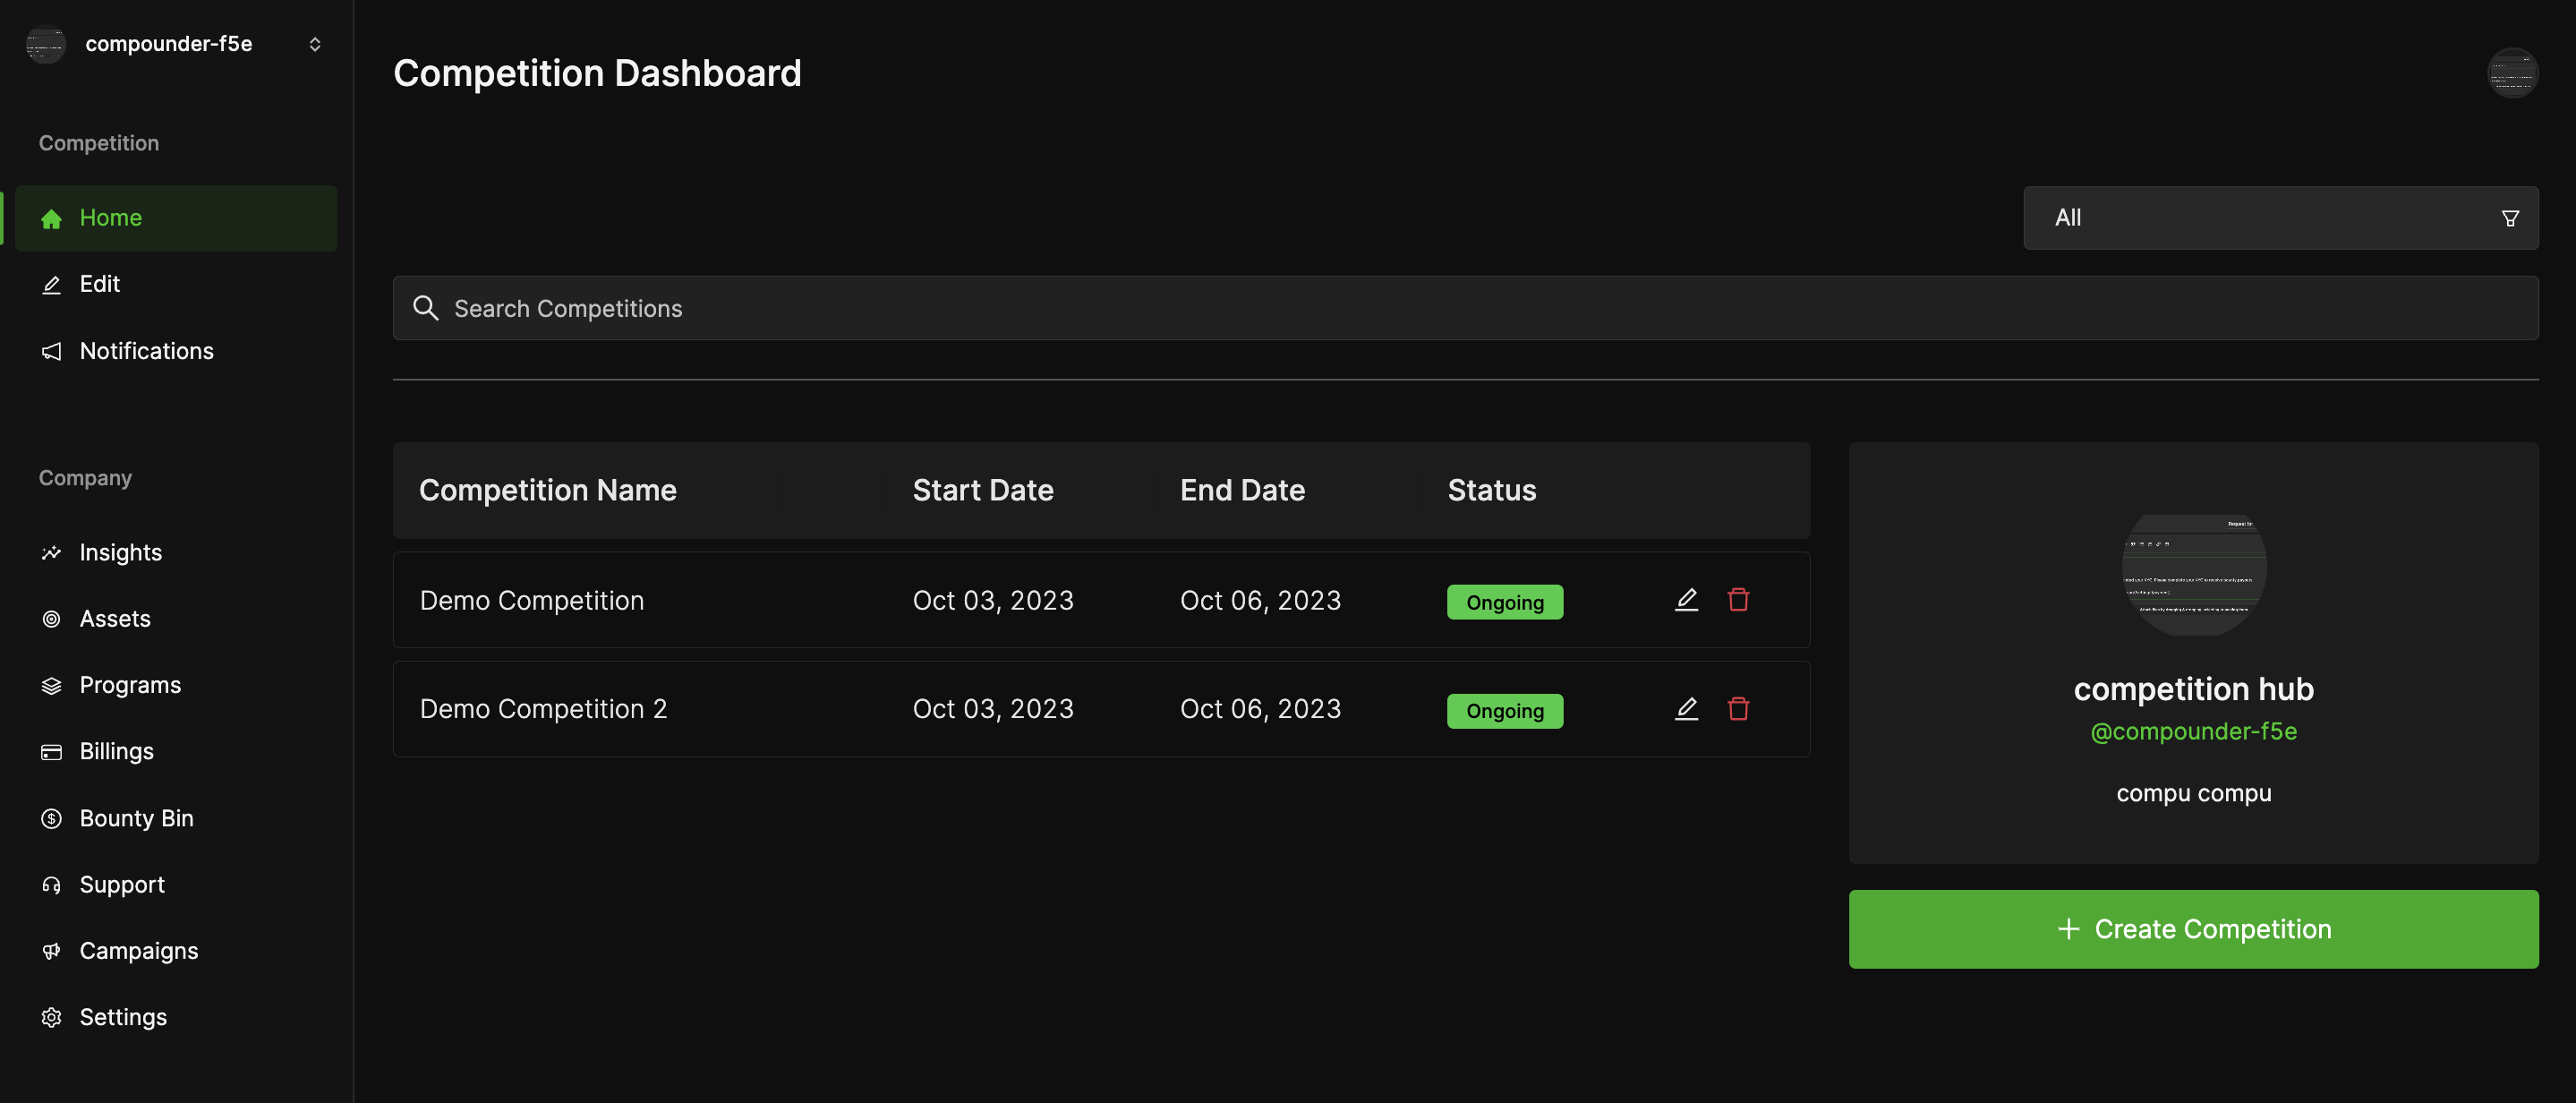Image resolution: width=2576 pixels, height=1103 pixels.
Task: Click trash icon for Demo Competition 2
Action: tap(1738, 709)
